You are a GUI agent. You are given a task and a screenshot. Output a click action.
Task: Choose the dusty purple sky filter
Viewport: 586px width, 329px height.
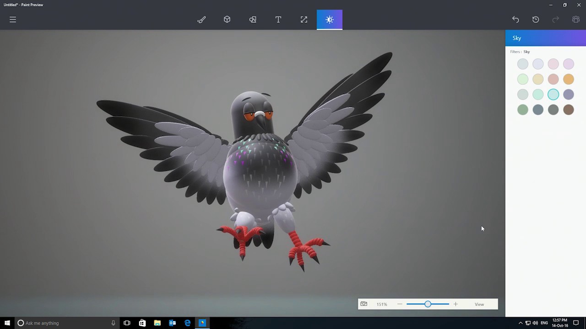coord(569,94)
